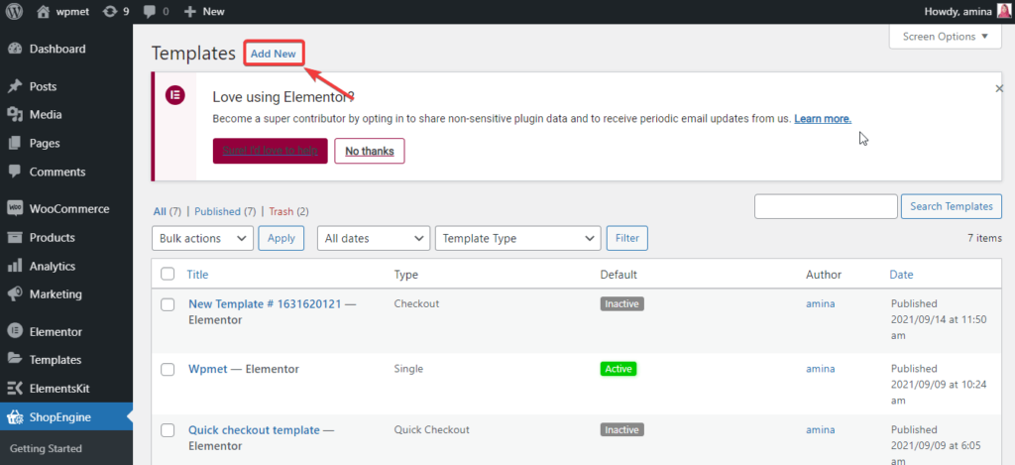Go to Getting Started under ShopEngine

[x=46, y=449]
